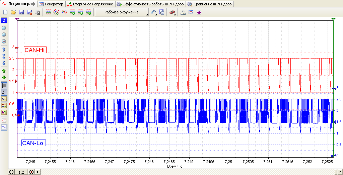The width and height of the screenshot is (343, 175).
Task: Click the save settings floppy with page icon
Action: tap(162, 12)
